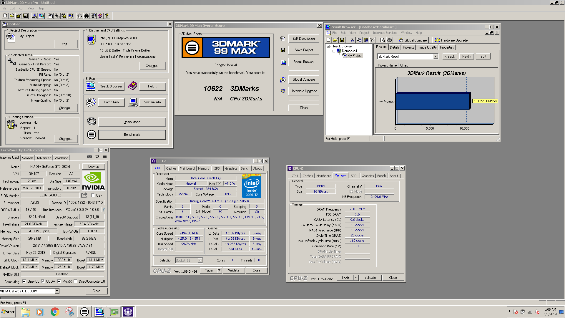The image size is (565, 318).
Task: Click the Print Preview icon in Result Browser toolbar
Action: (383, 40)
